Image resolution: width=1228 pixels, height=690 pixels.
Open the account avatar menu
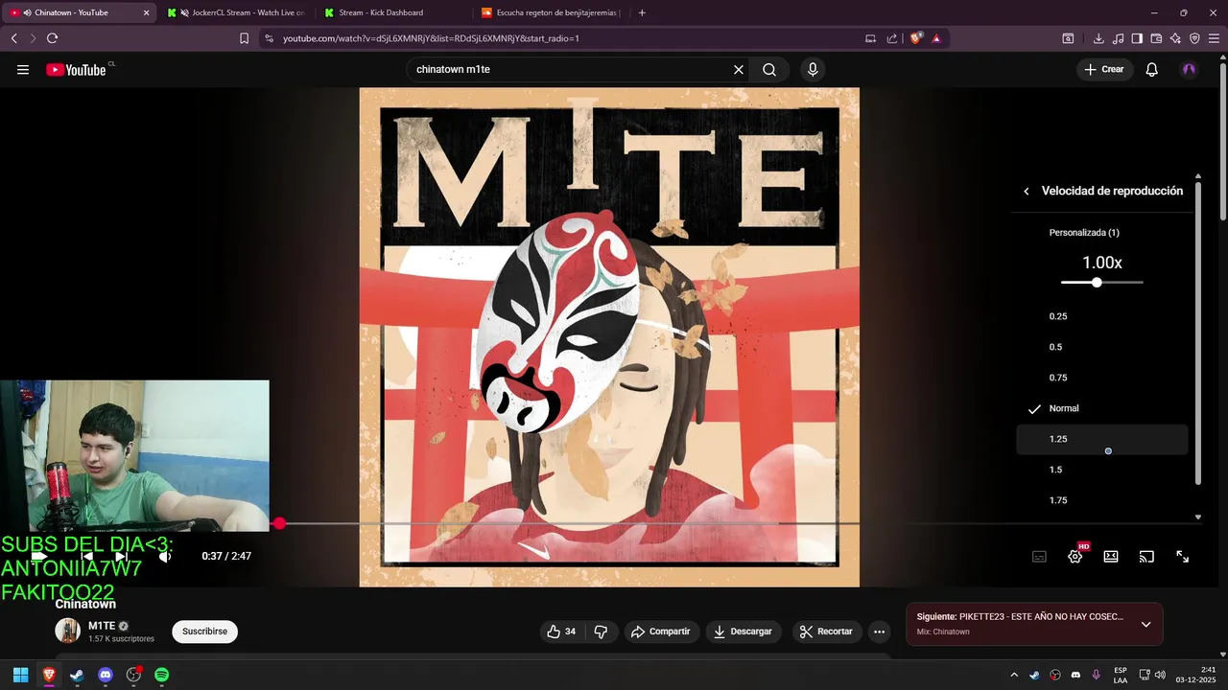[1189, 69]
